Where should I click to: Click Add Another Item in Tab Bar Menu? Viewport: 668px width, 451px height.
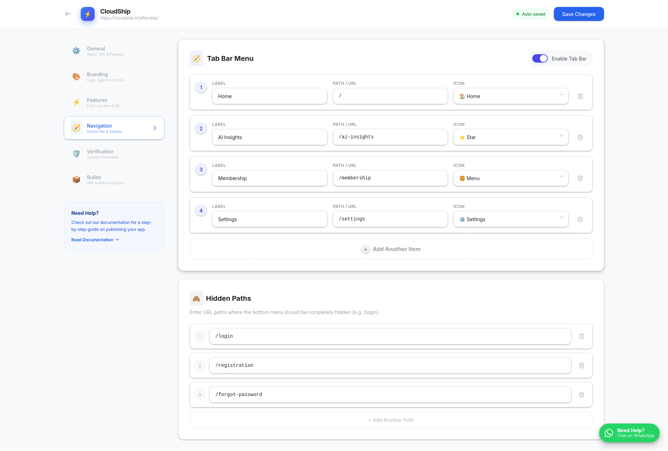point(391,249)
